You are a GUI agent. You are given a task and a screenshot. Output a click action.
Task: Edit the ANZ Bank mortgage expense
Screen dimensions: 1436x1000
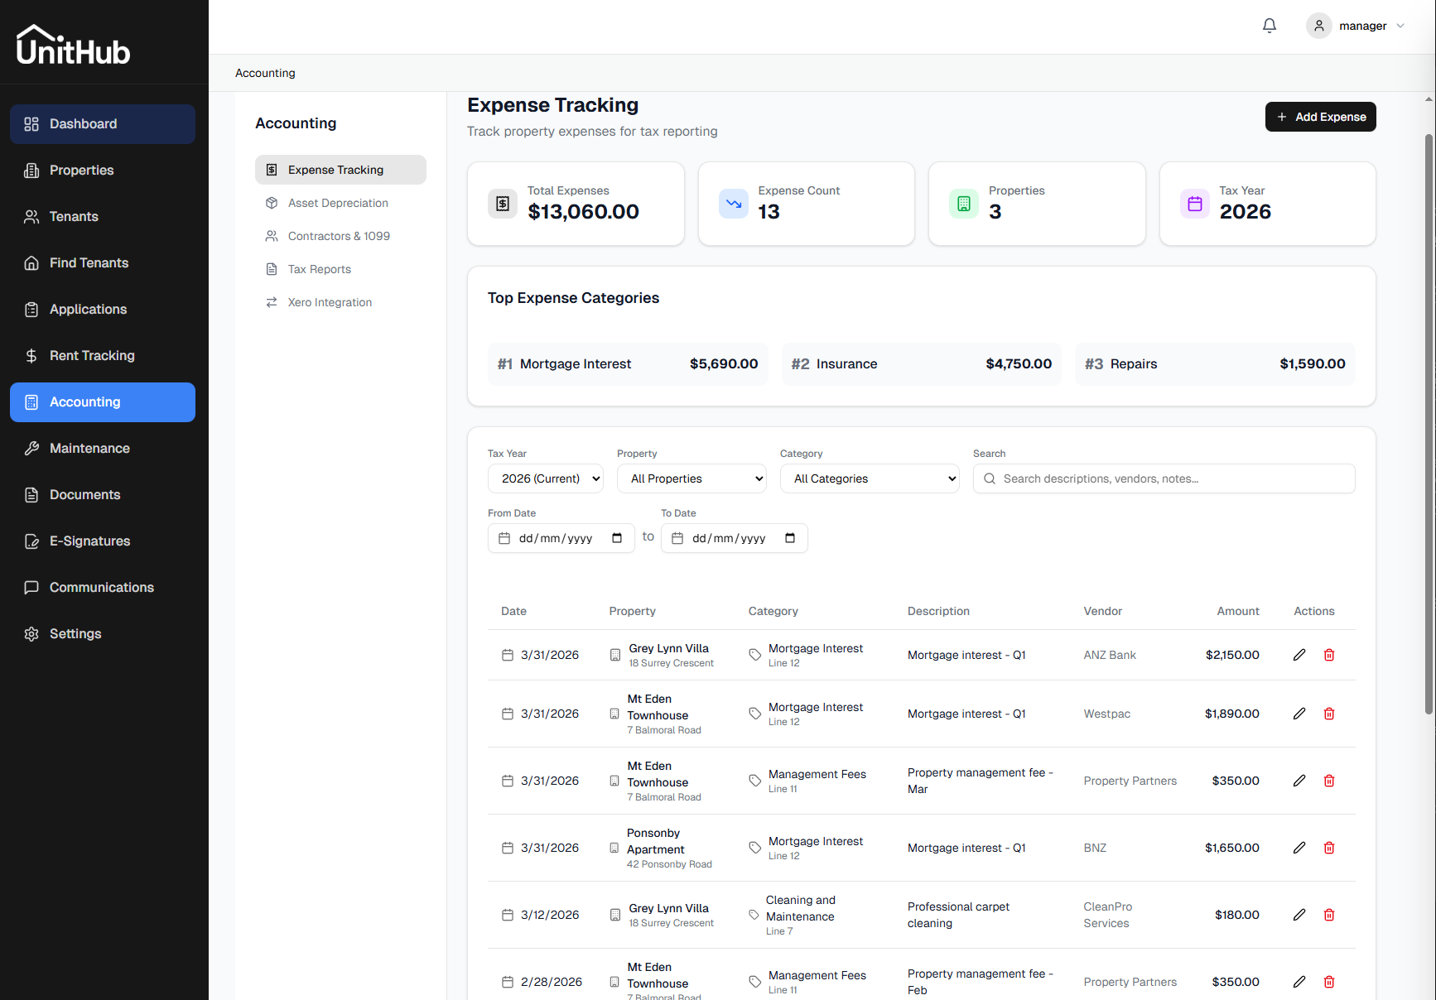(x=1299, y=655)
